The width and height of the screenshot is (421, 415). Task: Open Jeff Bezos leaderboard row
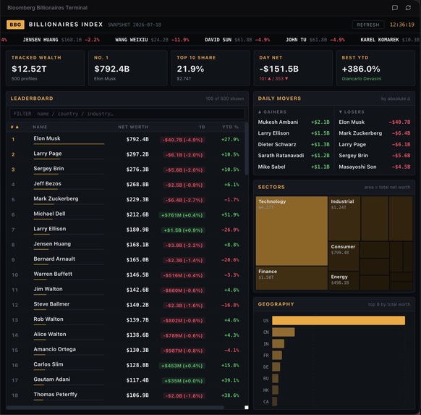click(126, 185)
